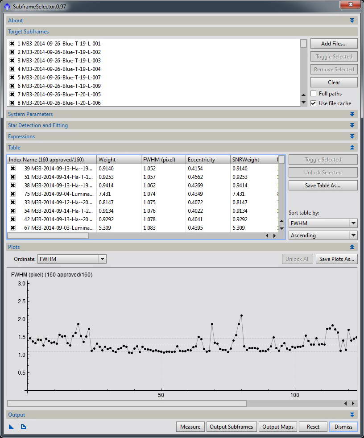Toggle approval of M33-2014-09-26-Blue-T-19-L-003
This screenshot has height=438, width=364.
click(12, 60)
